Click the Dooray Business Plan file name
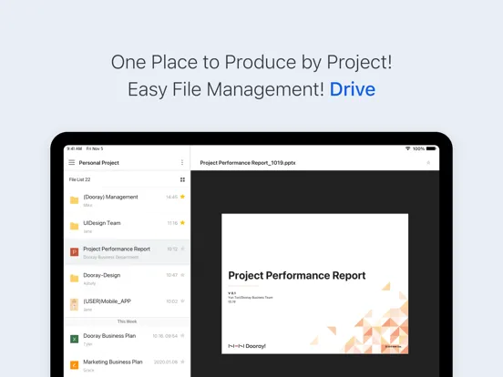 tap(109, 336)
